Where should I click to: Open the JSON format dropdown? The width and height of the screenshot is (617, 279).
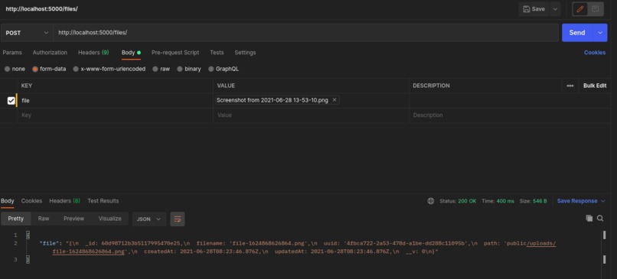click(x=149, y=219)
